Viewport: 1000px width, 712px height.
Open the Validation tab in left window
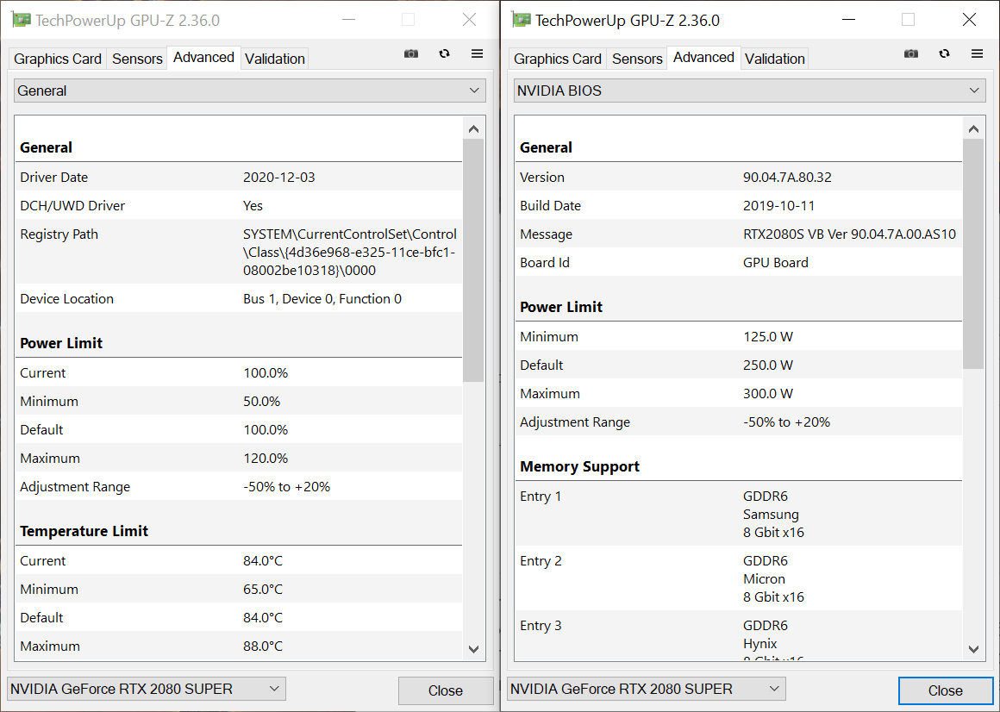[275, 59]
